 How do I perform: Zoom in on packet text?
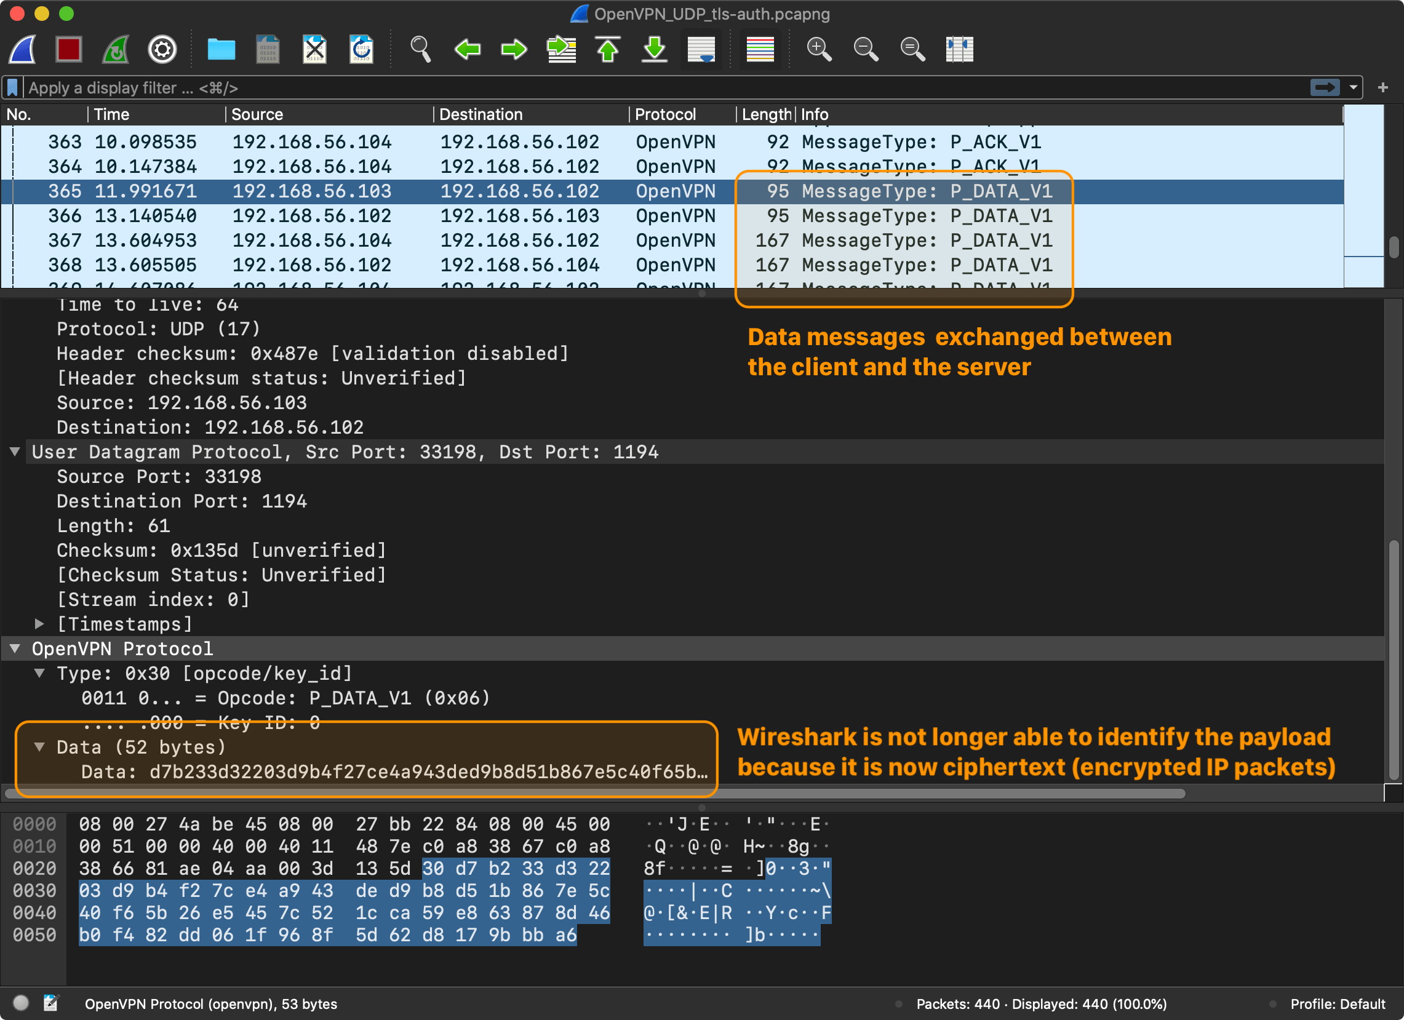coord(819,49)
